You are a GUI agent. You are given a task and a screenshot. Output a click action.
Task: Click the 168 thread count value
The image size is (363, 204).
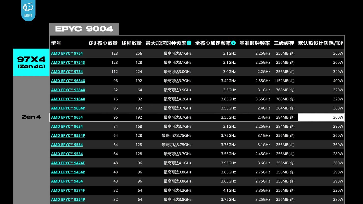click(139, 126)
